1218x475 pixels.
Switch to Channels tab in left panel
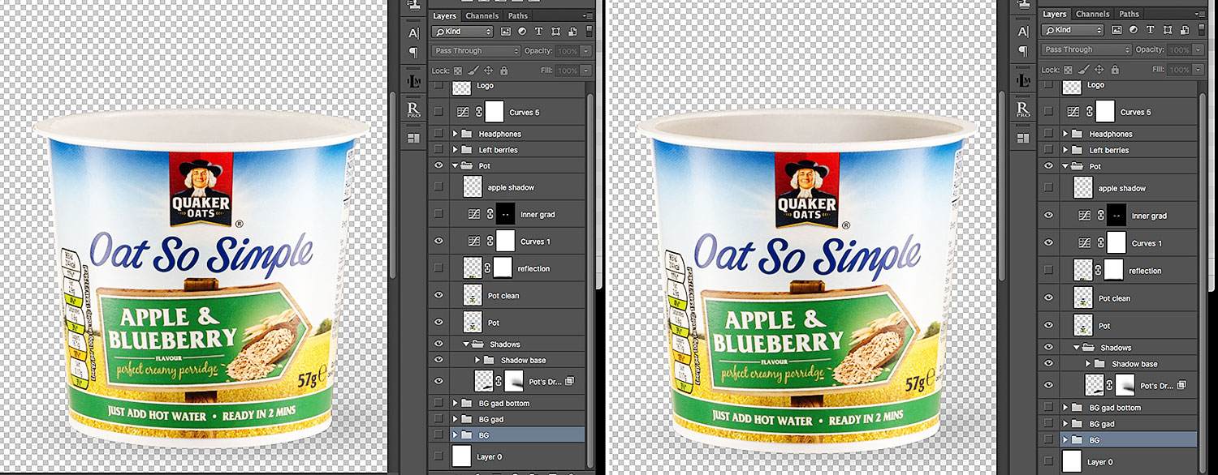coord(482,15)
